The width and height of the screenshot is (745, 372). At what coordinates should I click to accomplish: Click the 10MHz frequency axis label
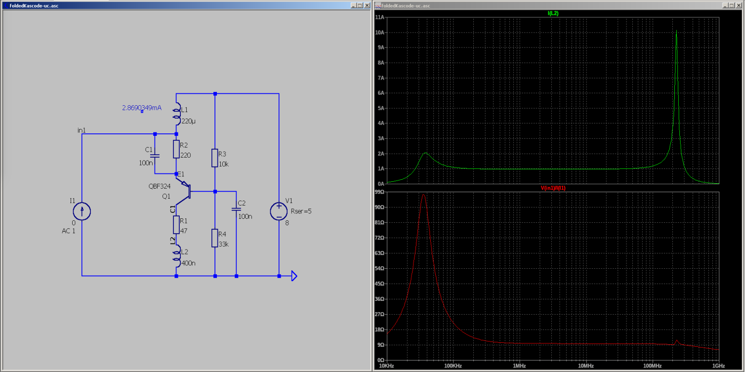pyautogui.click(x=585, y=366)
